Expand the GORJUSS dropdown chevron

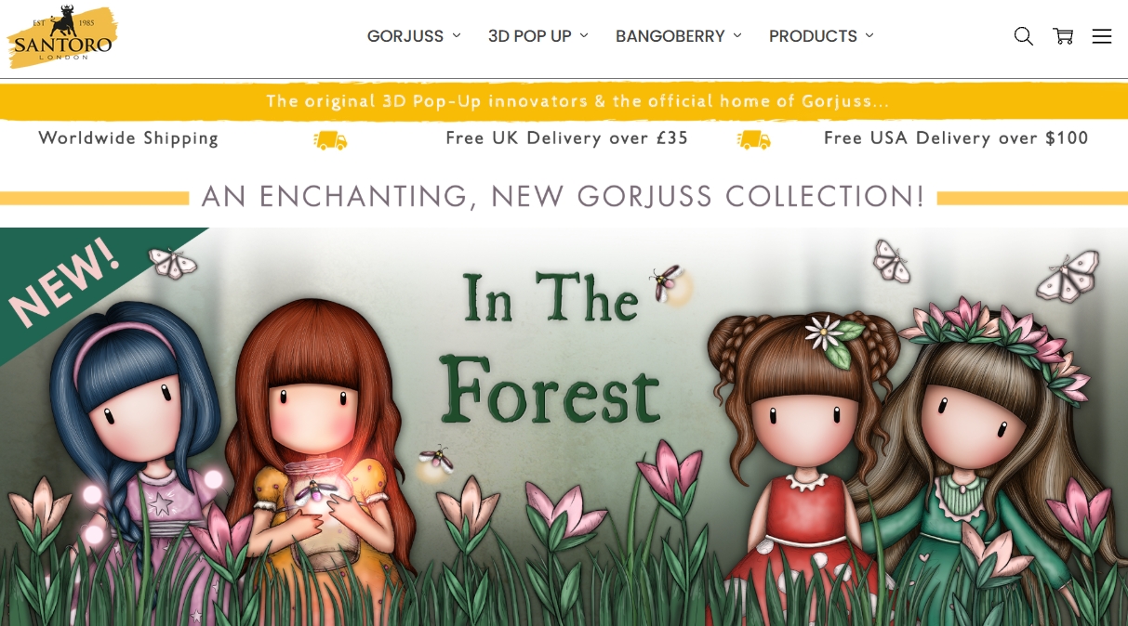457,35
